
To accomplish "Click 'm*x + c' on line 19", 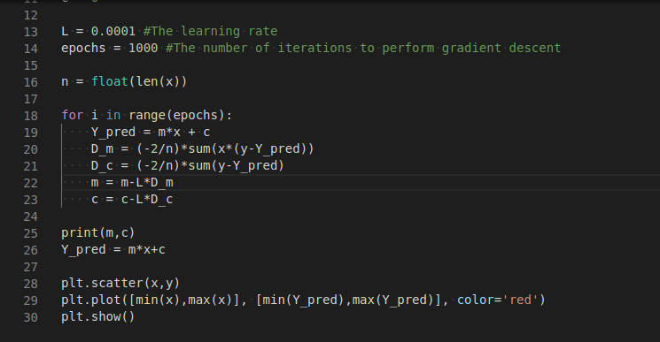I will pyautogui.click(x=184, y=132).
